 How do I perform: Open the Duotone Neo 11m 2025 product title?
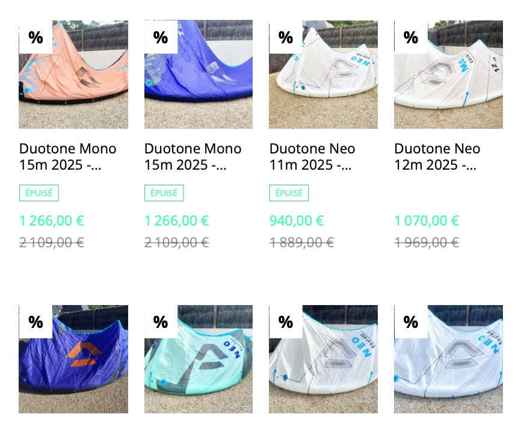pyautogui.click(x=312, y=156)
